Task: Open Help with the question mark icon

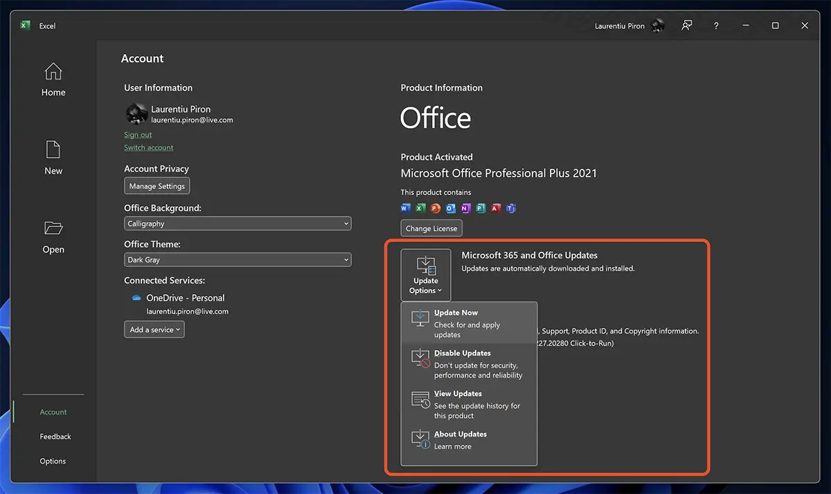Action: coord(716,26)
